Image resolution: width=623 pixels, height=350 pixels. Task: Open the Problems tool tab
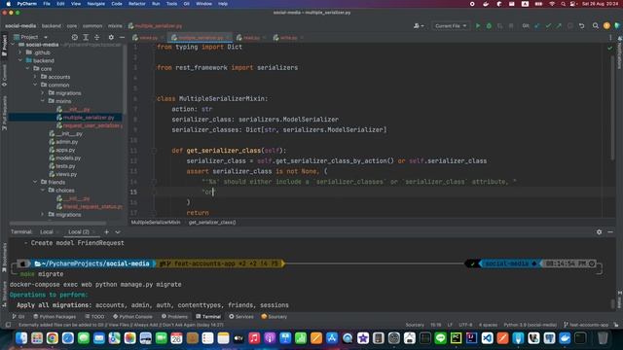(x=174, y=317)
